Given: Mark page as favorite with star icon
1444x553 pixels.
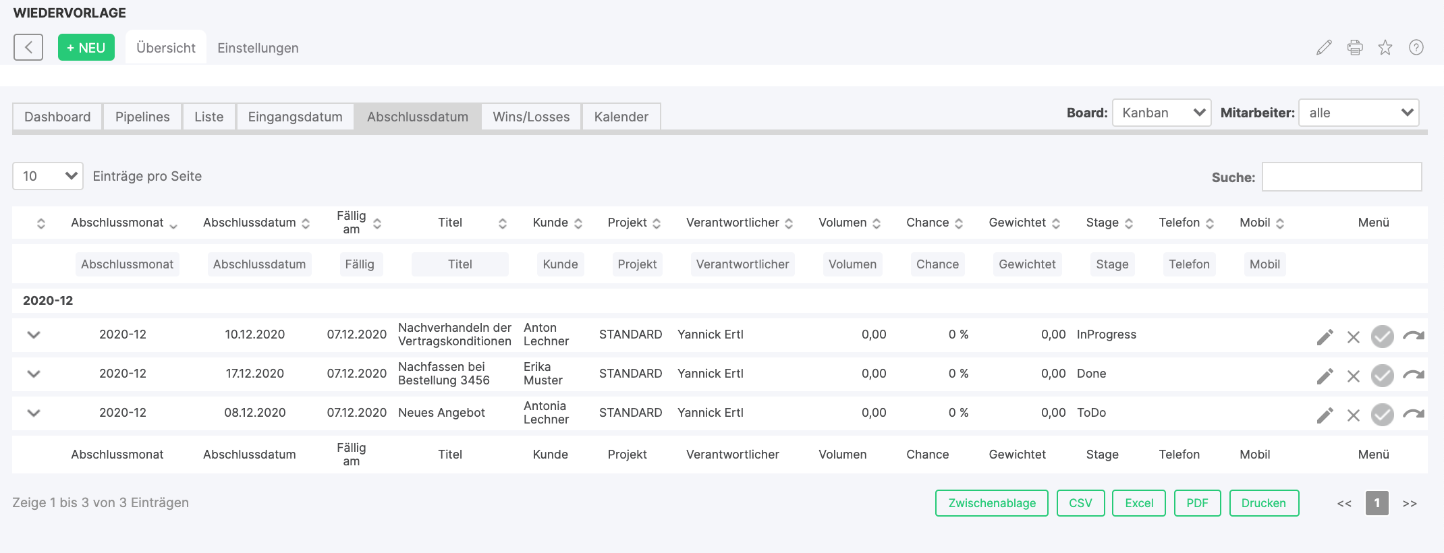Looking at the screenshot, I should coord(1385,48).
